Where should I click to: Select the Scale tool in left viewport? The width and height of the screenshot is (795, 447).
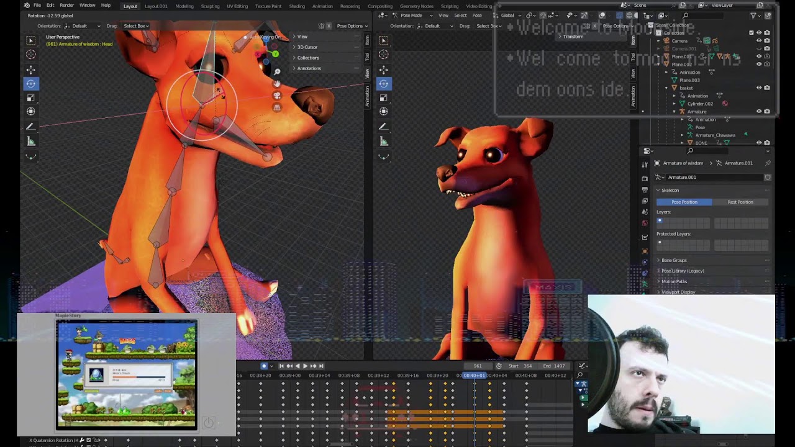coord(30,97)
